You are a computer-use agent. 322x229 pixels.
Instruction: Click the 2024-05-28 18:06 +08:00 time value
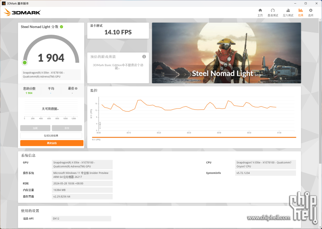[x=82, y=183]
